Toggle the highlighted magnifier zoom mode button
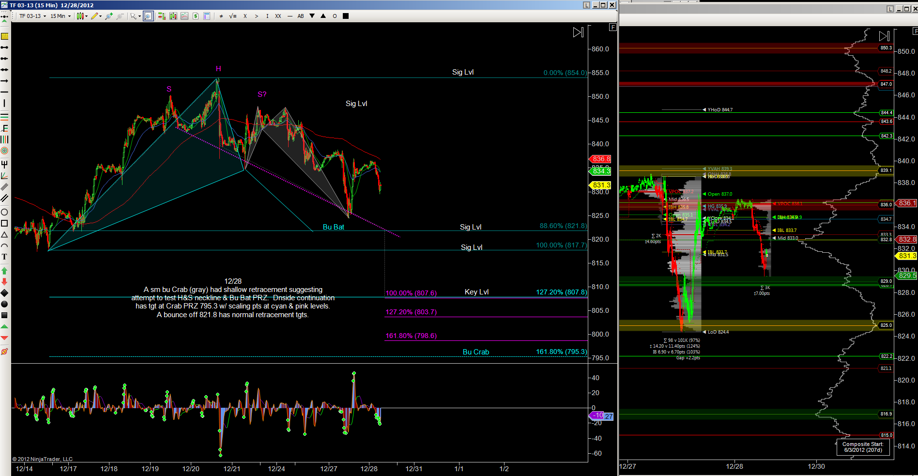 [148, 16]
